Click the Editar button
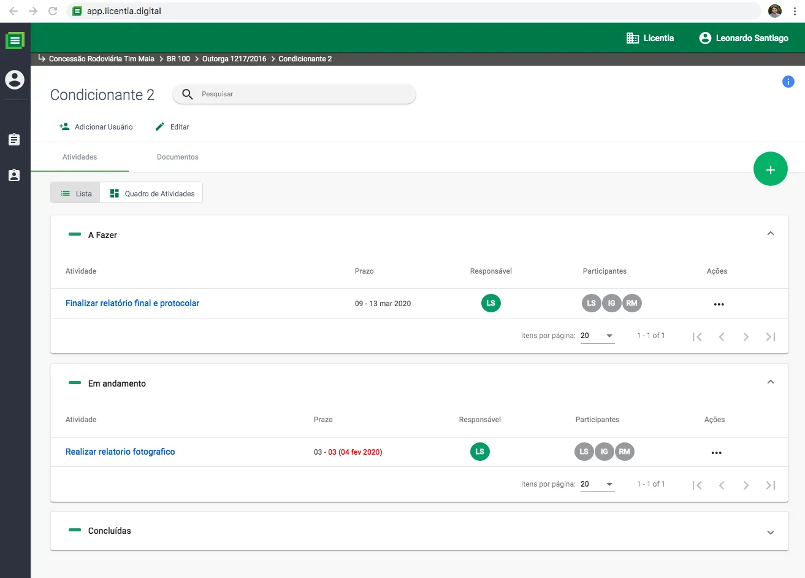805x578 pixels. click(172, 127)
